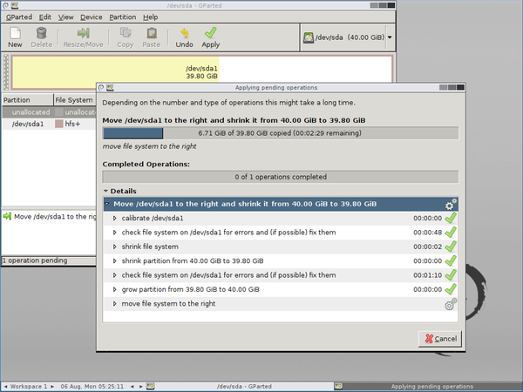Click the green check beside shrink file system

[451, 247]
